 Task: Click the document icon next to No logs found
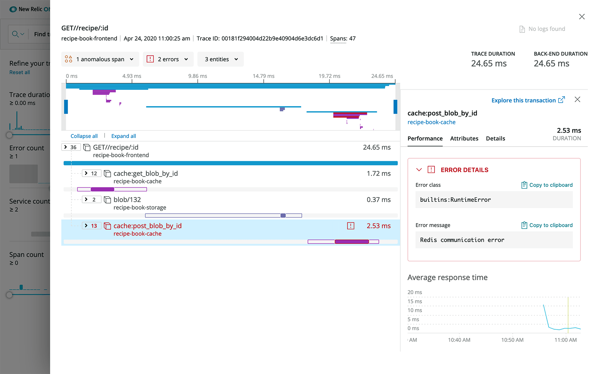tap(522, 29)
